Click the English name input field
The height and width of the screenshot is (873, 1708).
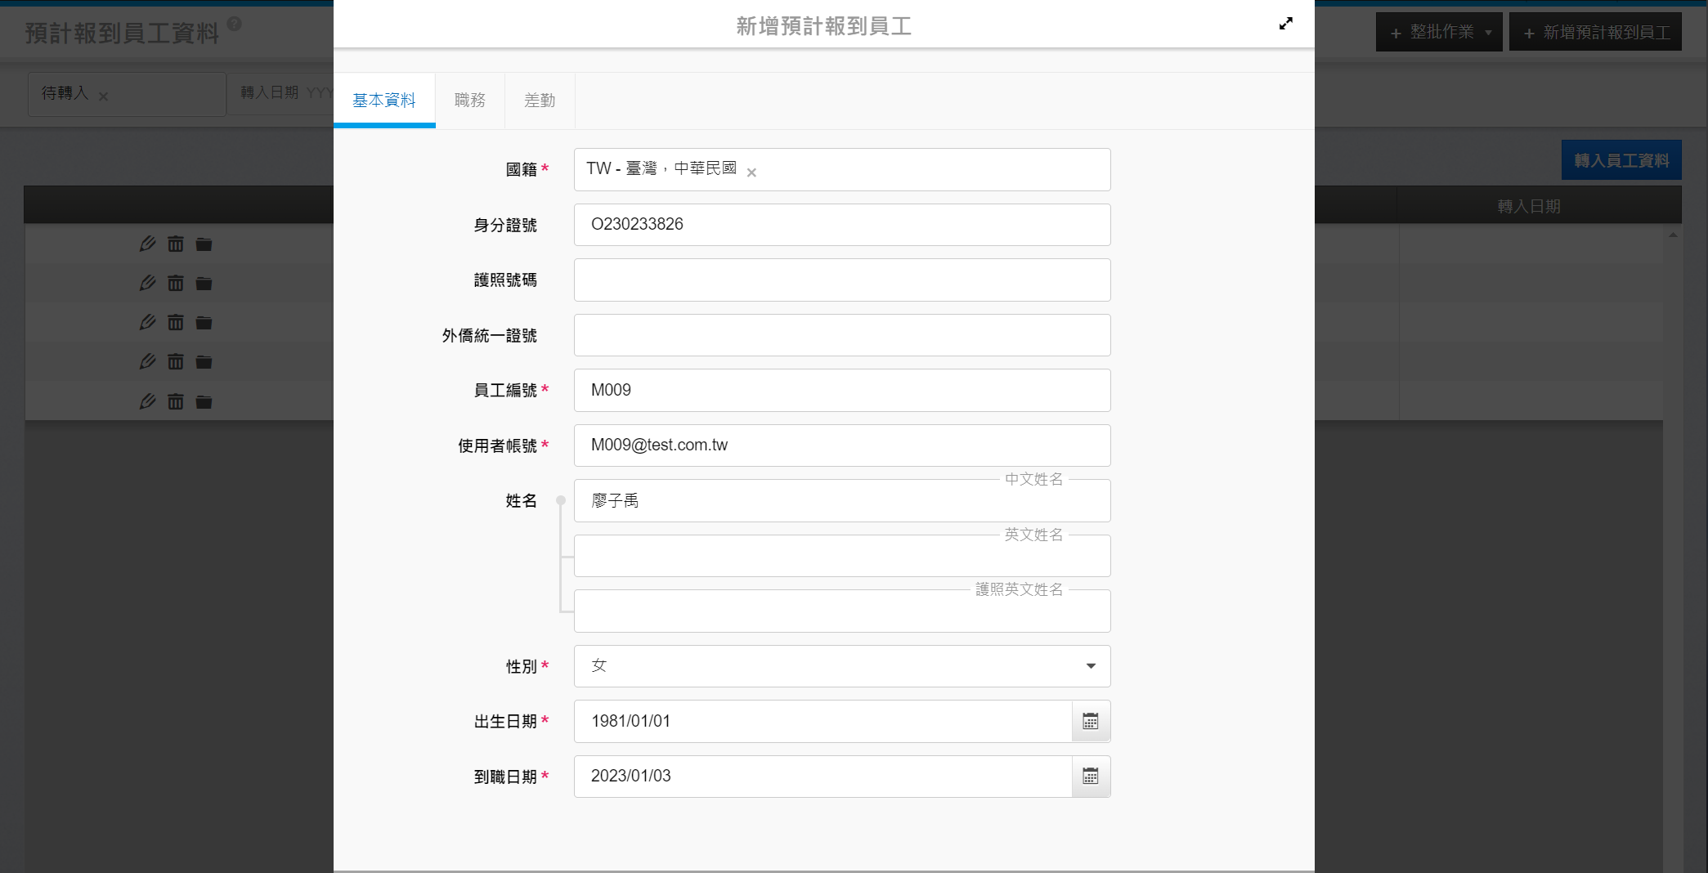coord(841,557)
